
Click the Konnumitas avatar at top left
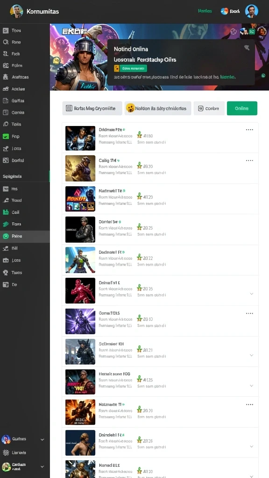16,11
